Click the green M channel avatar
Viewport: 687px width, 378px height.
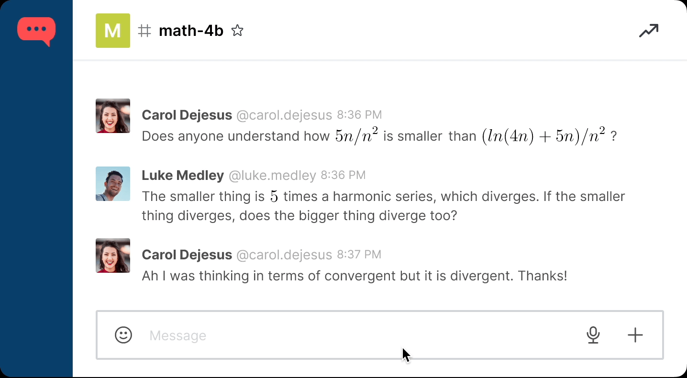pyautogui.click(x=113, y=31)
